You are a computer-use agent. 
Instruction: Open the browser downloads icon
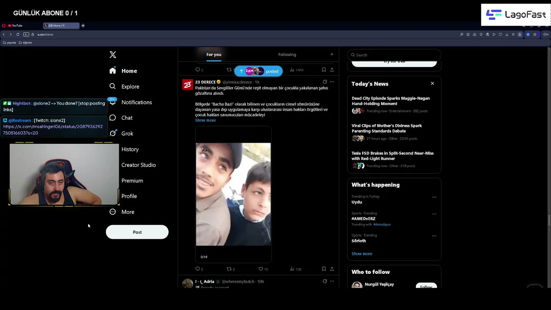coord(507,34)
